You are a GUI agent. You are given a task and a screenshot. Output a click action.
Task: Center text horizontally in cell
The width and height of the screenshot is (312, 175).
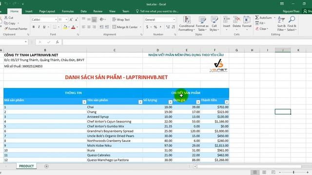[x=89, y=27]
